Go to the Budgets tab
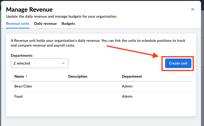The image size is (204, 126). [x=68, y=24]
